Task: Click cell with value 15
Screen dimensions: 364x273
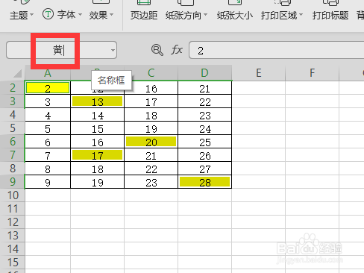Action: pyautogui.click(x=97, y=128)
